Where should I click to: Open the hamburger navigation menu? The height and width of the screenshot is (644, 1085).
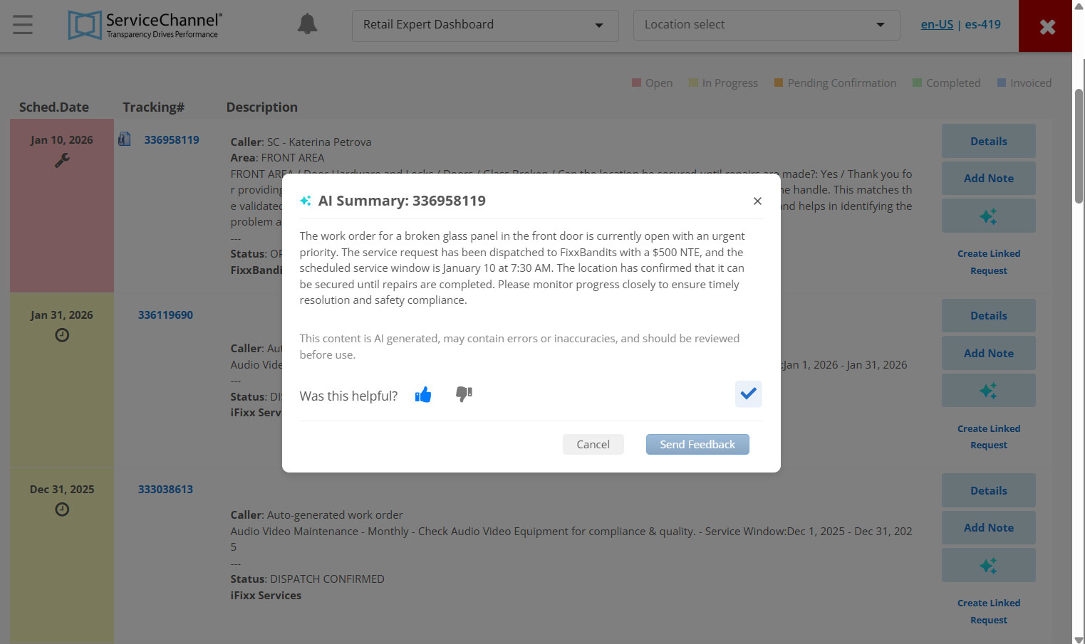coord(23,25)
